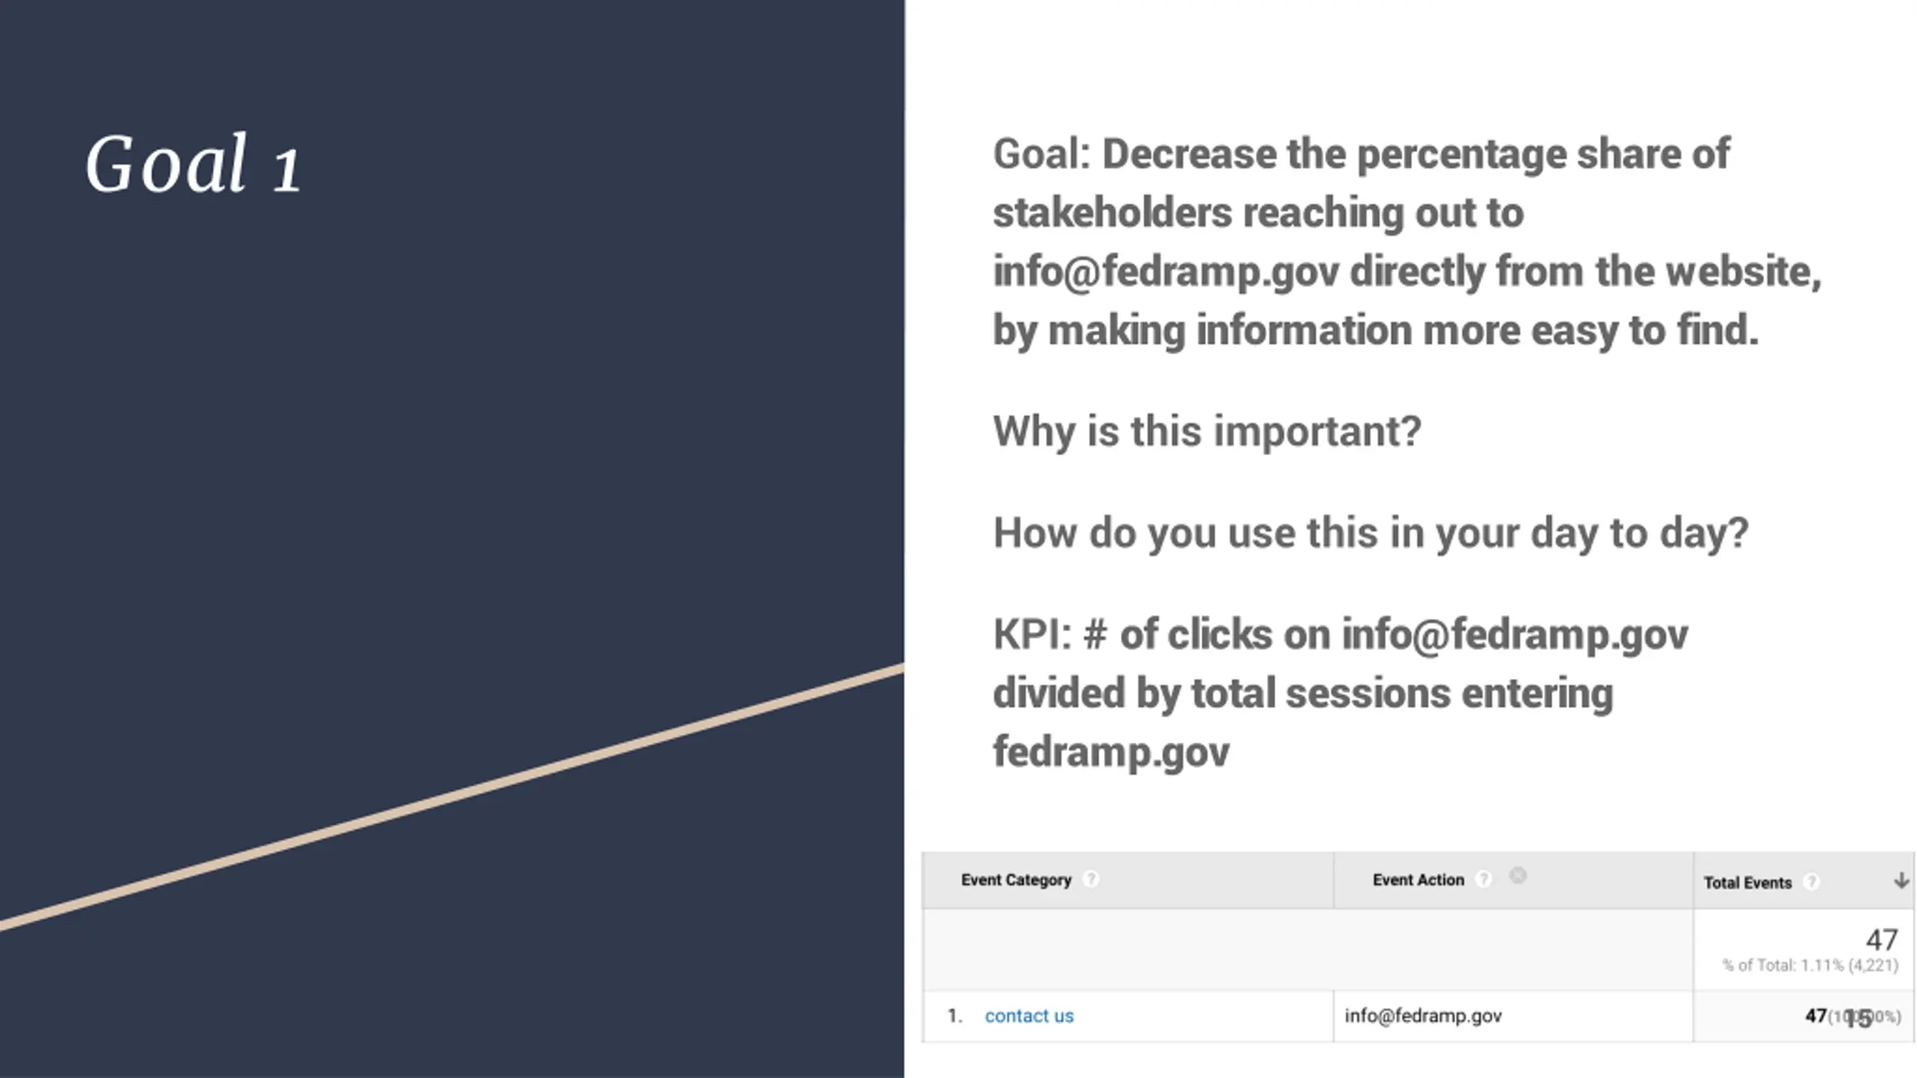
Task: Select the Event Action column header
Action: tap(1418, 880)
